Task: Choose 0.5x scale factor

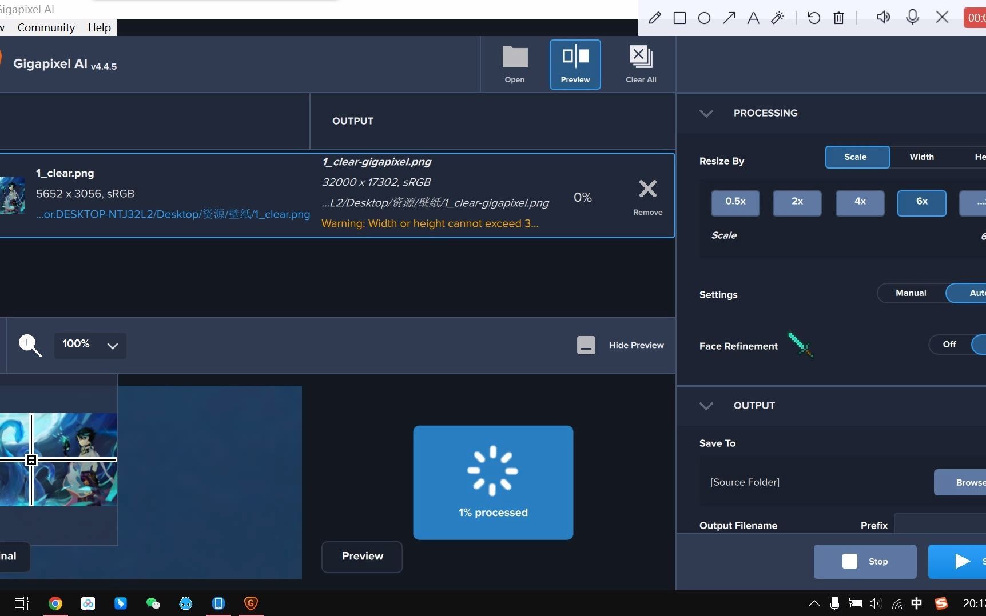Action: tap(735, 203)
